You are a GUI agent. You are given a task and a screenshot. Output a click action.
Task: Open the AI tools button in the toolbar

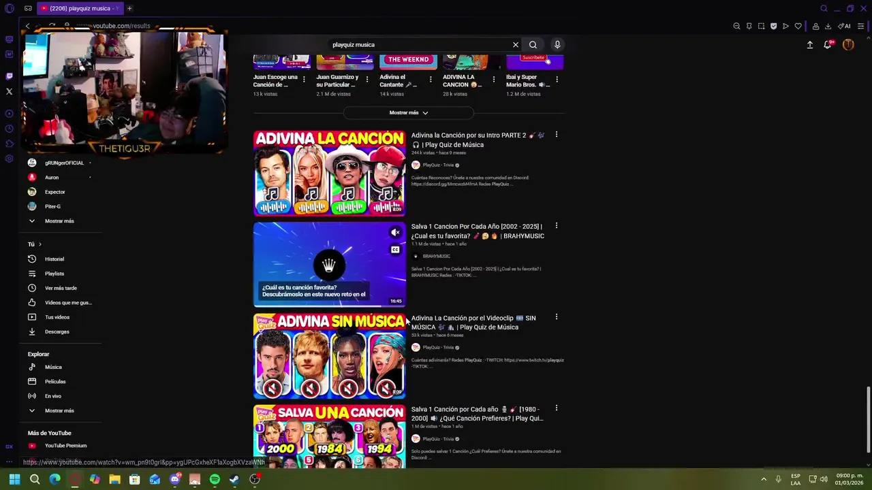click(x=845, y=26)
